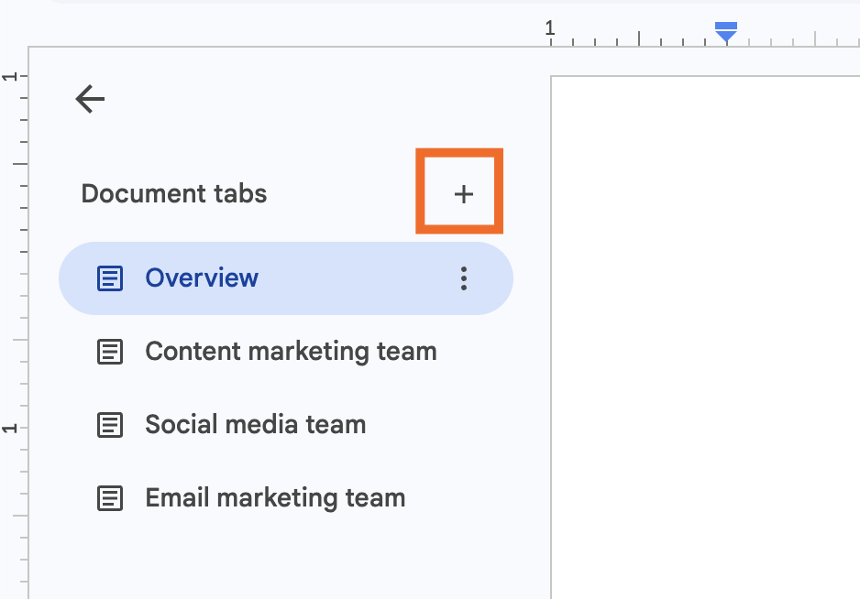Click the Document tabs heading
860x599 pixels.
(x=174, y=193)
